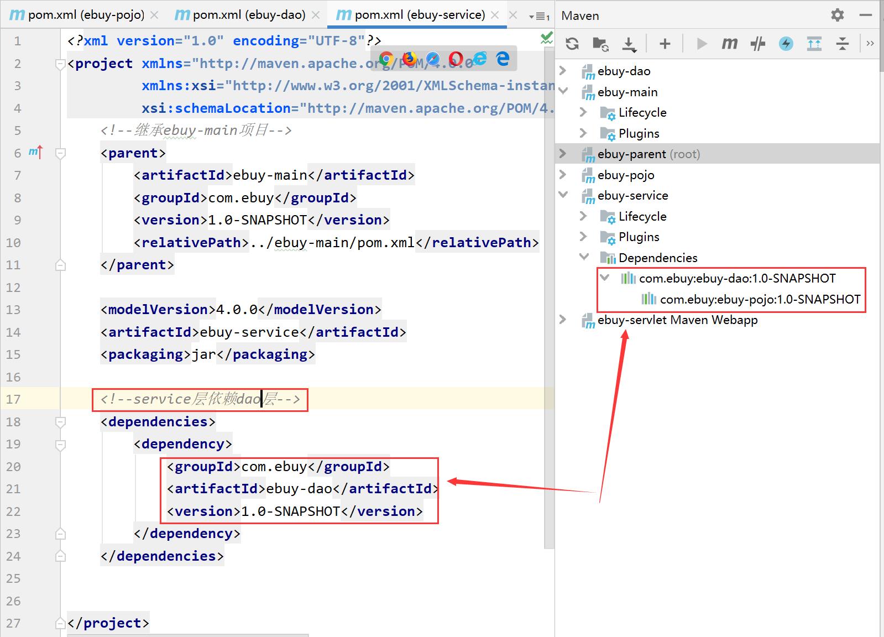Add Maven project plus icon
Image resolution: width=884 pixels, height=637 pixels.
[x=665, y=44]
